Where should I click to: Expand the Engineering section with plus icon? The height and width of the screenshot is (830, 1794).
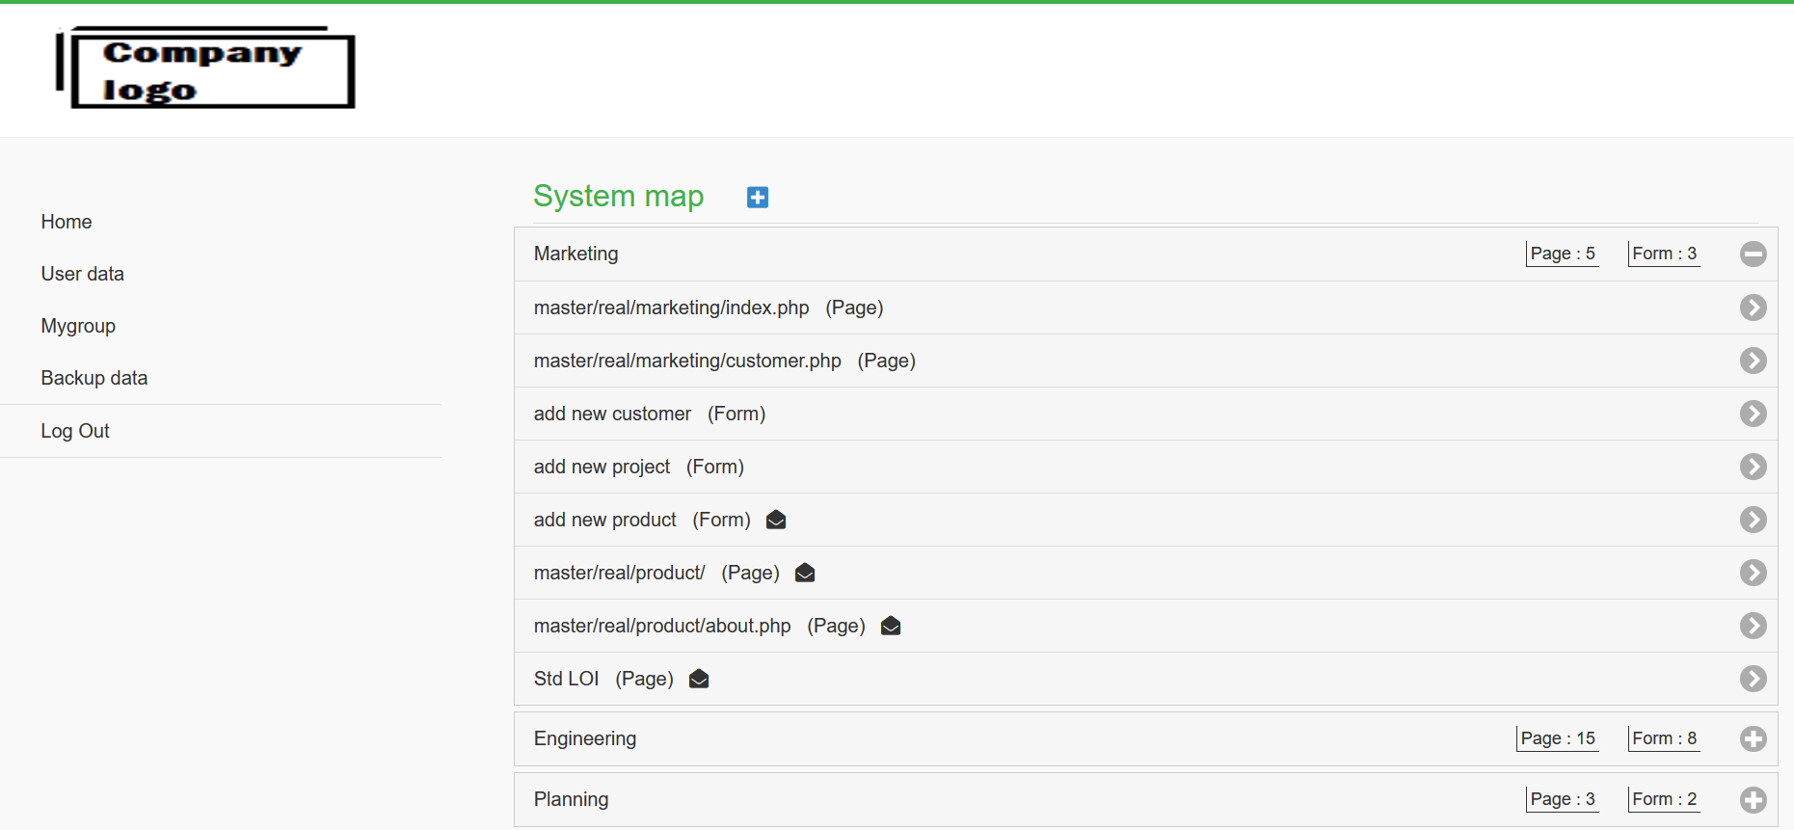tap(1753, 738)
